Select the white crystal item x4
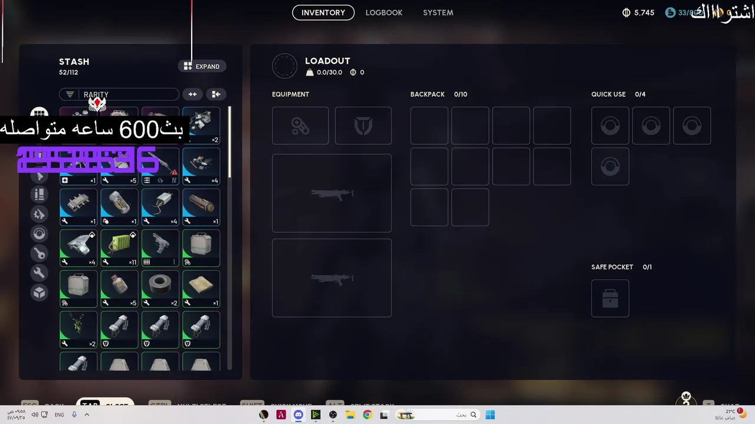This screenshot has height=424, width=755. point(78,248)
